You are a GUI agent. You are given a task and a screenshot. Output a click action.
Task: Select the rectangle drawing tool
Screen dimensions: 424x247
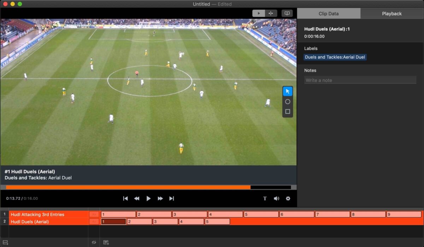(288, 111)
